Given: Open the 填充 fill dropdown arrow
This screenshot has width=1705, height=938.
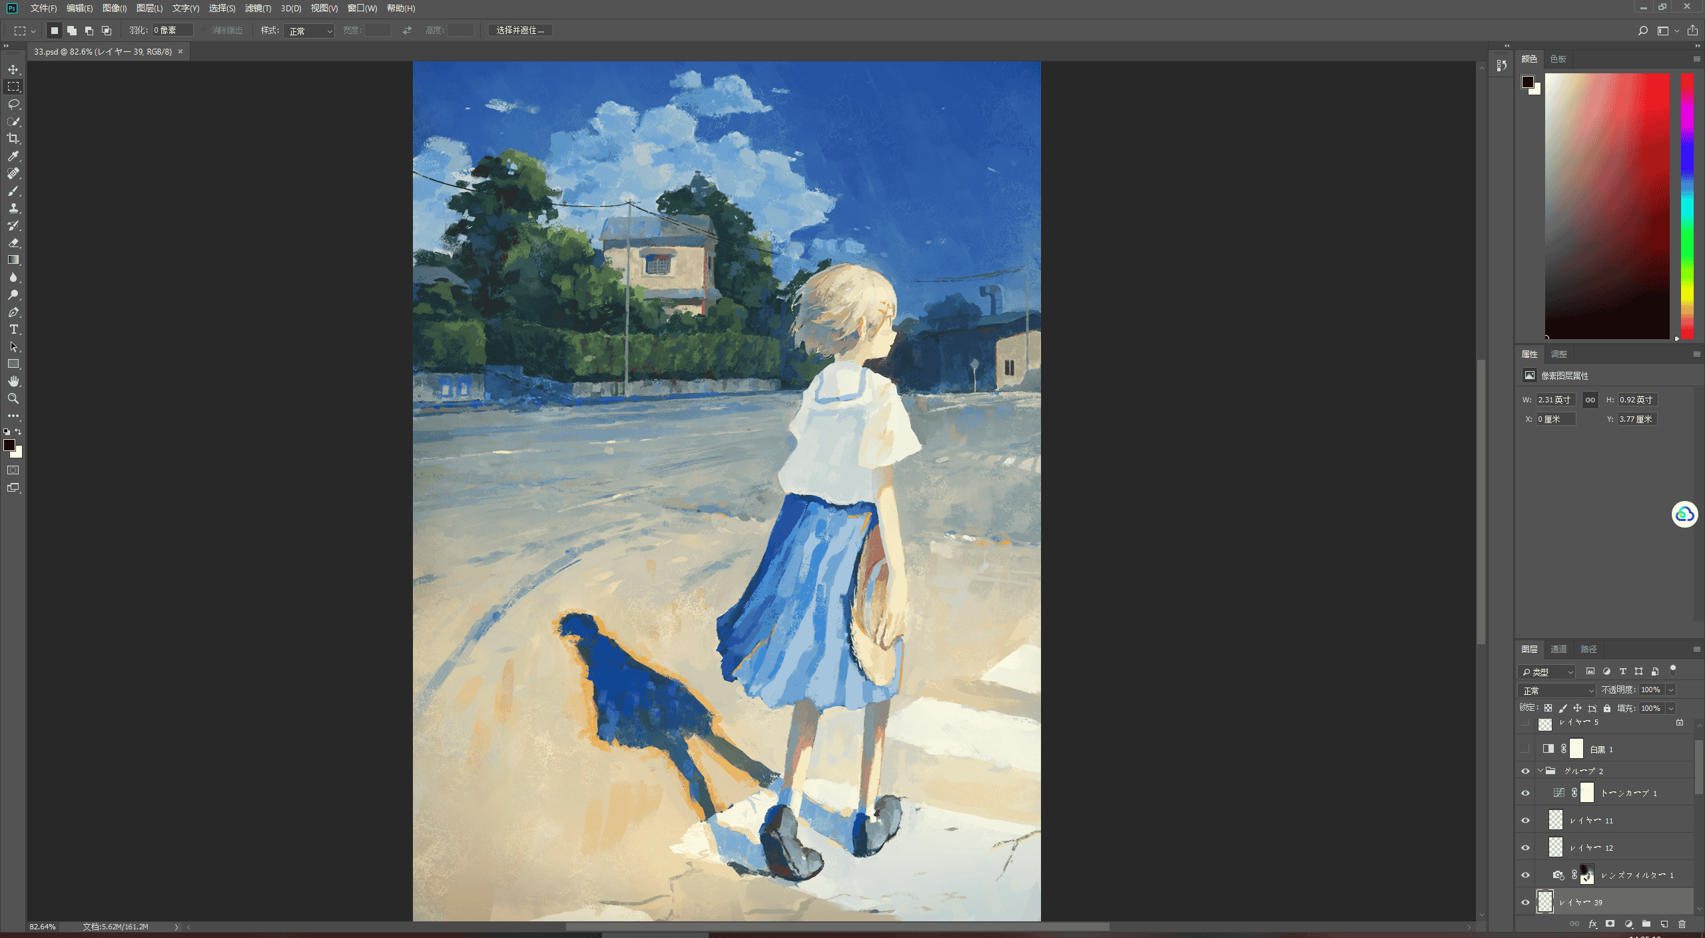Looking at the screenshot, I should [1670, 708].
